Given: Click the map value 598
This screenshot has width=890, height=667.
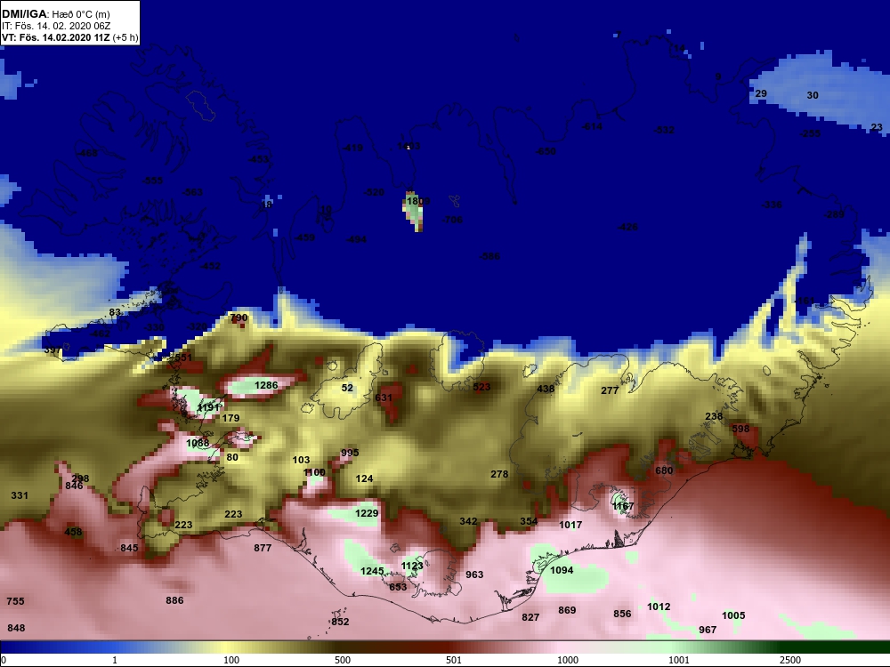Looking at the screenshot, I should pos(740,429).
